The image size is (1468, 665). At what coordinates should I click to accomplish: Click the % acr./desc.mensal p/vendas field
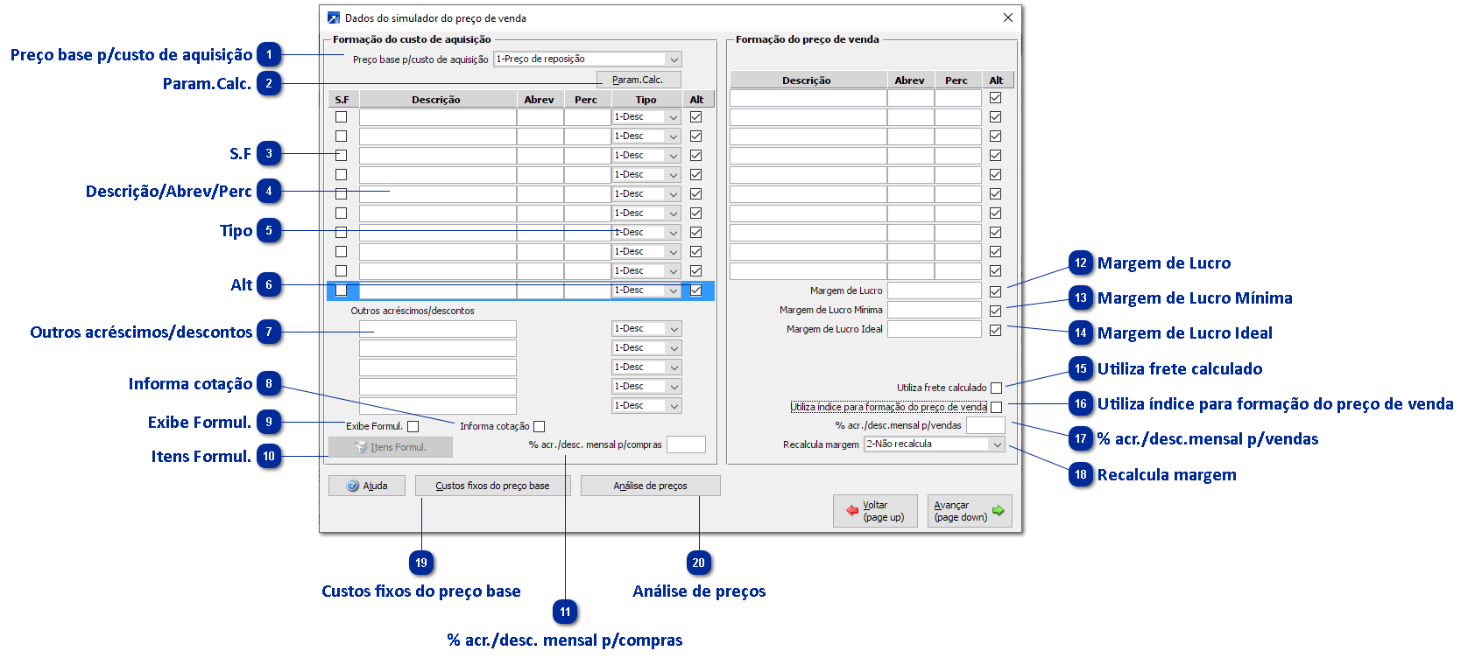click(x=985, y=425)
